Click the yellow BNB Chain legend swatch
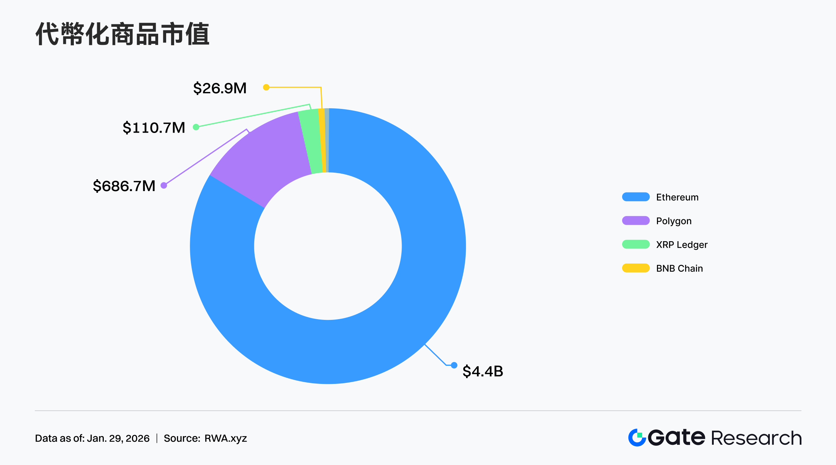Image resolution: width=836 pixels, height=465 pixels. (636, 268)
